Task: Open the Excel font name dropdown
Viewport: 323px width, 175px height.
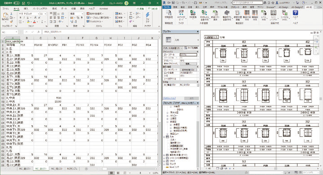Action: (38, 13)
